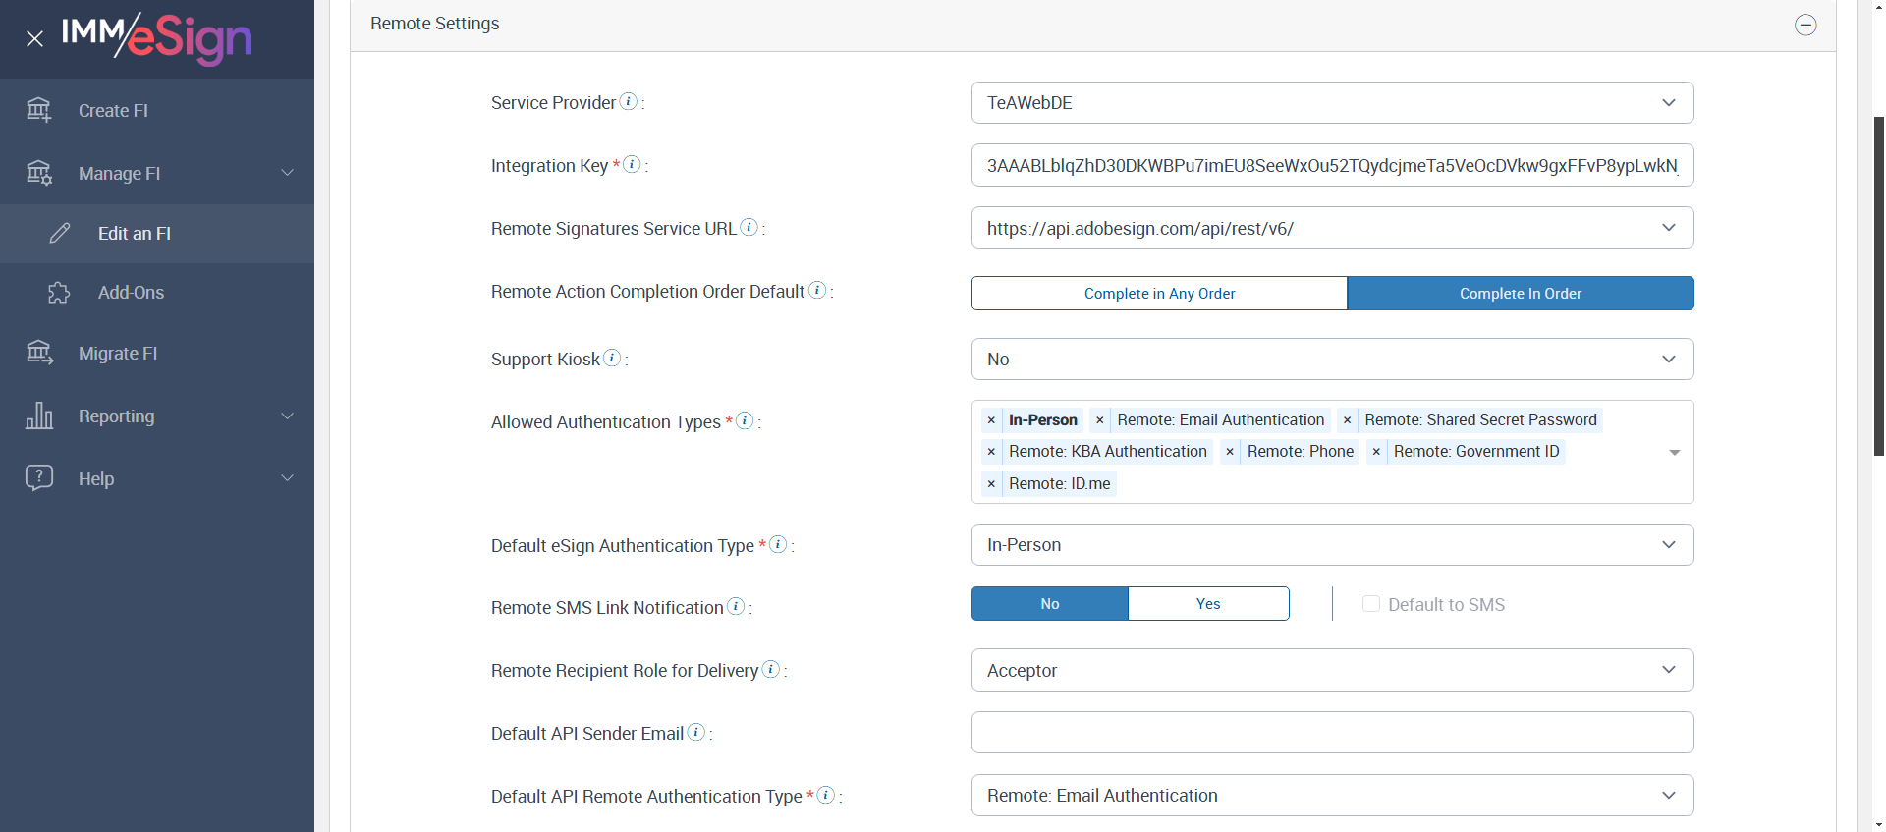Viewport: 1886px width, 832px height.
Task: Click the Edit an FI pencil icon
Action: 60,233
